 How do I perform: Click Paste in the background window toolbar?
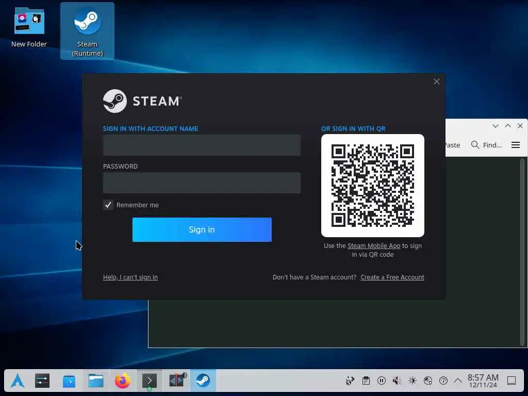(453, 145)
